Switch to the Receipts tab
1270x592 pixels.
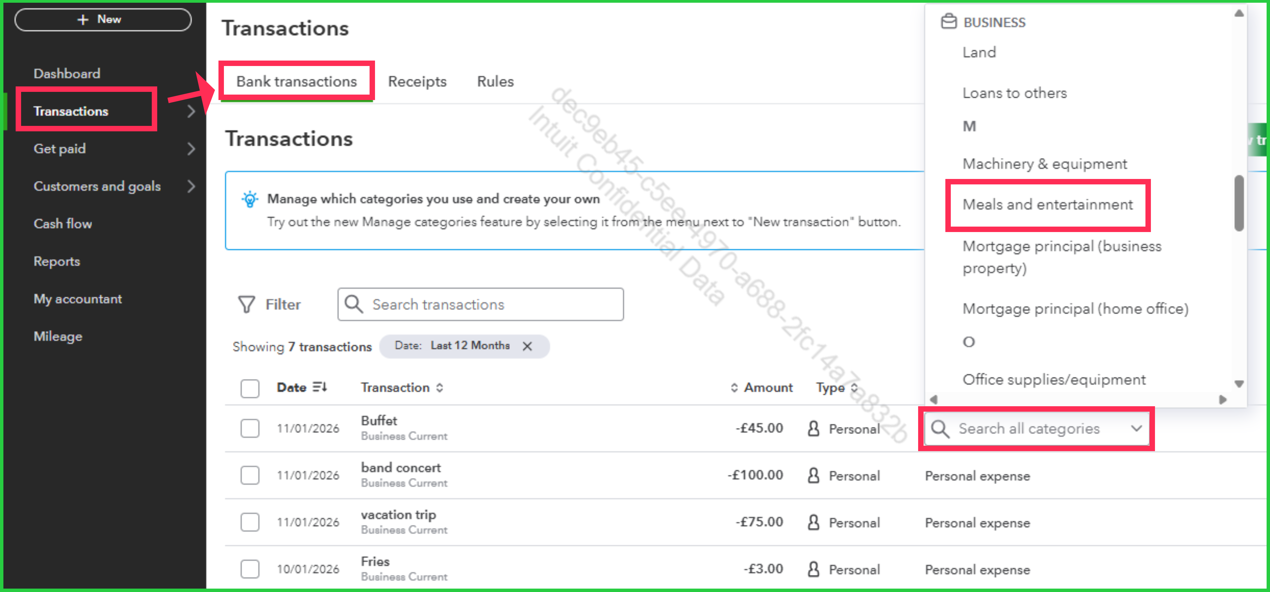[x=417, y=81]
